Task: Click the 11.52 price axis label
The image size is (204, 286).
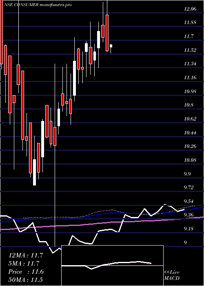Action: tap(190, 50)
